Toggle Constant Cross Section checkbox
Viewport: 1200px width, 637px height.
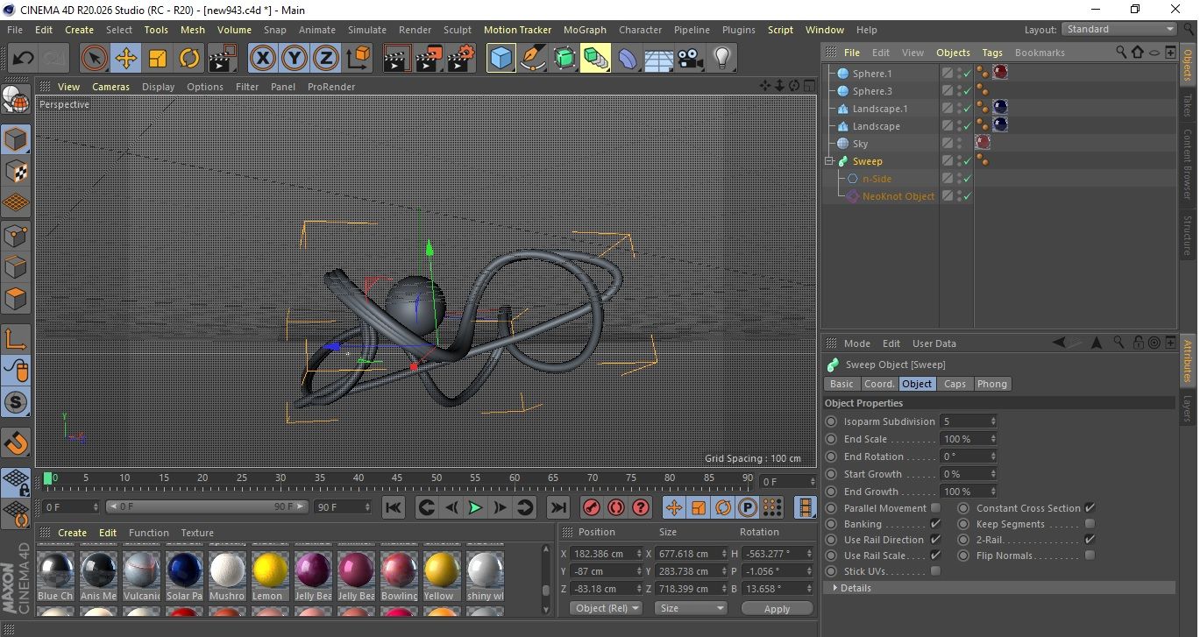pos(1090,508)
